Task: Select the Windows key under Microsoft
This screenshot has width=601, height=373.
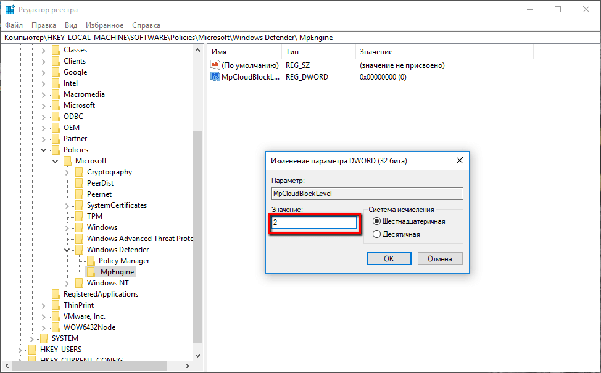Action: pos(102,227)
